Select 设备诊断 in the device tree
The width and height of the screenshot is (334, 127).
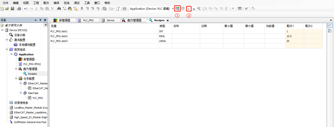point(20,35)
